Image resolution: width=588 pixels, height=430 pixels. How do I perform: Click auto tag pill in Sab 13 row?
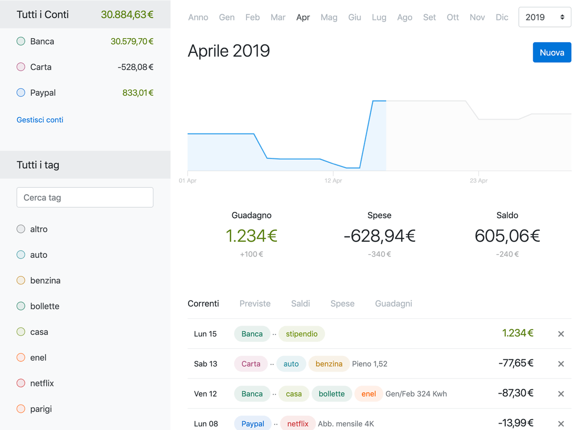(291, 364)
